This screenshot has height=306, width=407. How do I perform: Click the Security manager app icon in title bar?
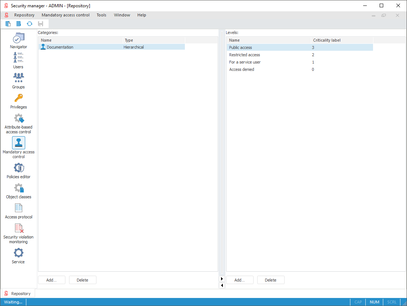click(x=6, y=5)
